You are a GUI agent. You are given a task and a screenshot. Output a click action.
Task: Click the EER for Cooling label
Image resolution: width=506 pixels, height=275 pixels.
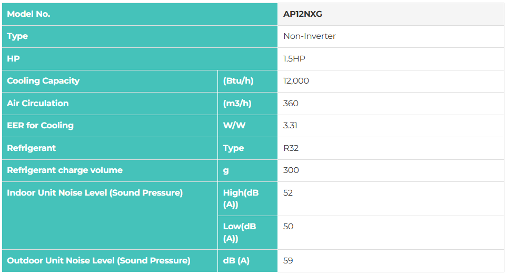coord(40,126)
